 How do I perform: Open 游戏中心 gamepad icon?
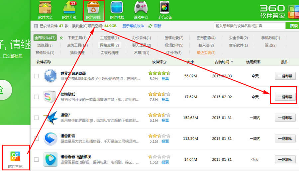(x=141, y=8)
